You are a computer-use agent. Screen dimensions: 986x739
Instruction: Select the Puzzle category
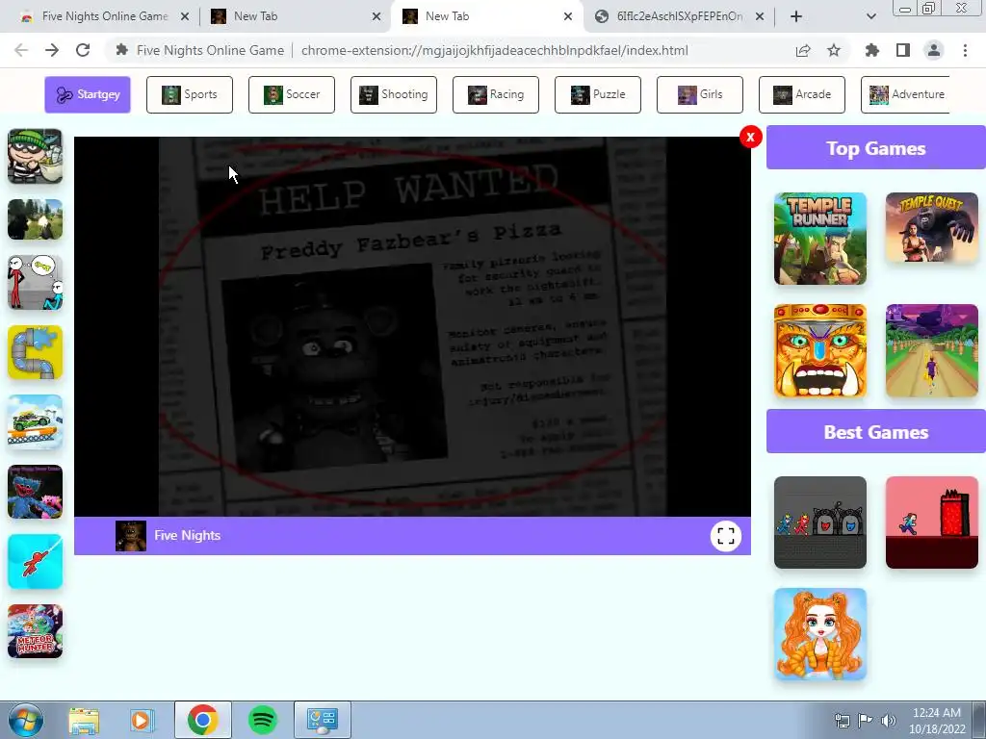[598, 94]
